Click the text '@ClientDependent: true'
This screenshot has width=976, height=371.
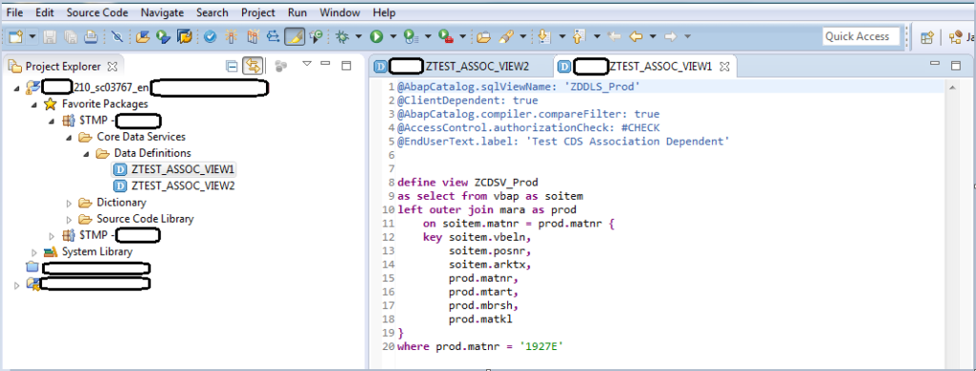467,100
